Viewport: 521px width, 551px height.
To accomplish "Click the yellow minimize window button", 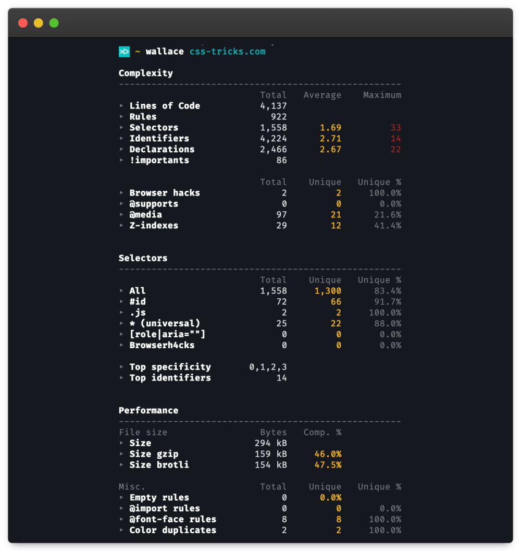I will pyautogui.click(x=39, y=23).
